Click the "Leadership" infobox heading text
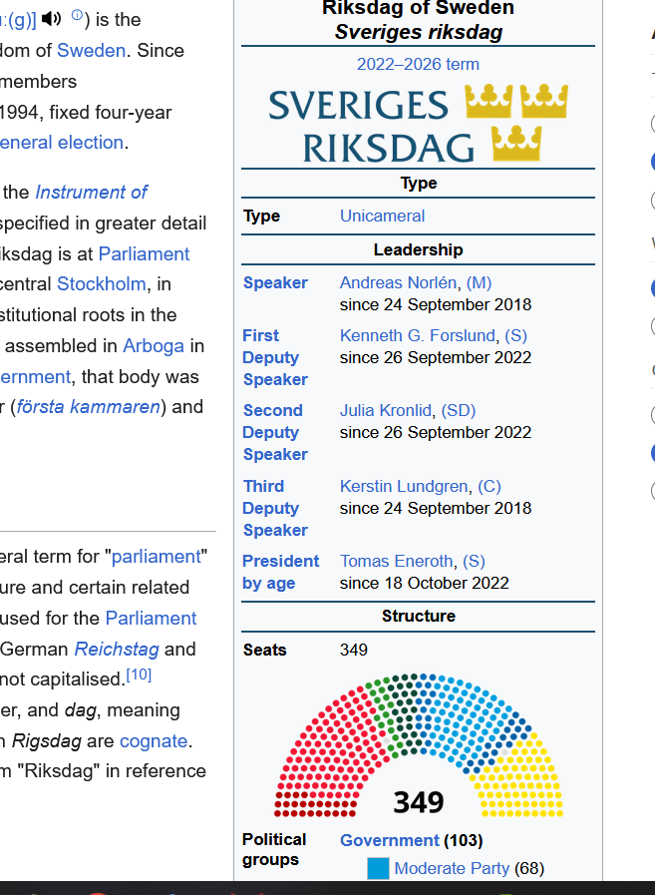This screenshot has height=895, width=655. 418,249
